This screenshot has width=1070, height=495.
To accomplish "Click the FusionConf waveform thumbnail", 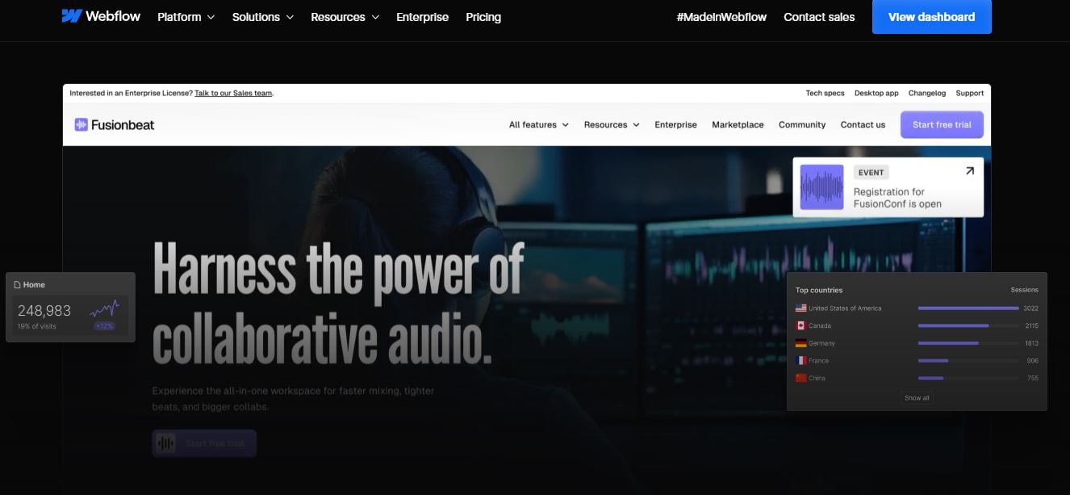I will (x=821, y=187).
